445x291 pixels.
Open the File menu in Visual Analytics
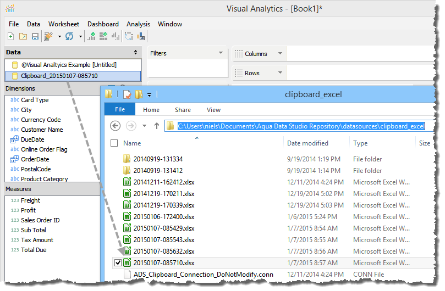14,24
